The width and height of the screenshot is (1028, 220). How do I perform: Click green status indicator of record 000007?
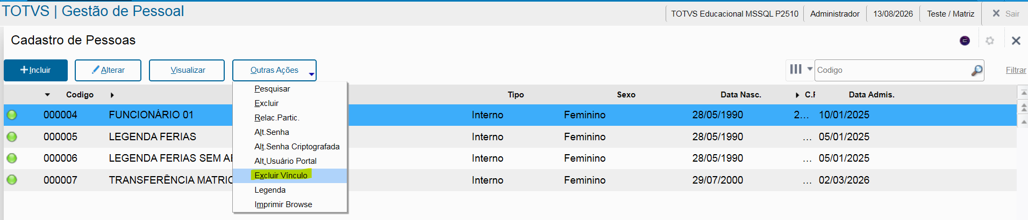[12, 180]
